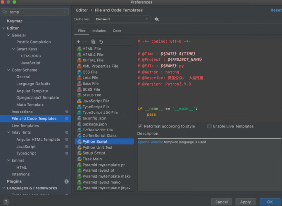This screenshot has width=282, height=206.
Task: Select the Less File template icon
Action: pyautogui.click(x=79, y=78)
